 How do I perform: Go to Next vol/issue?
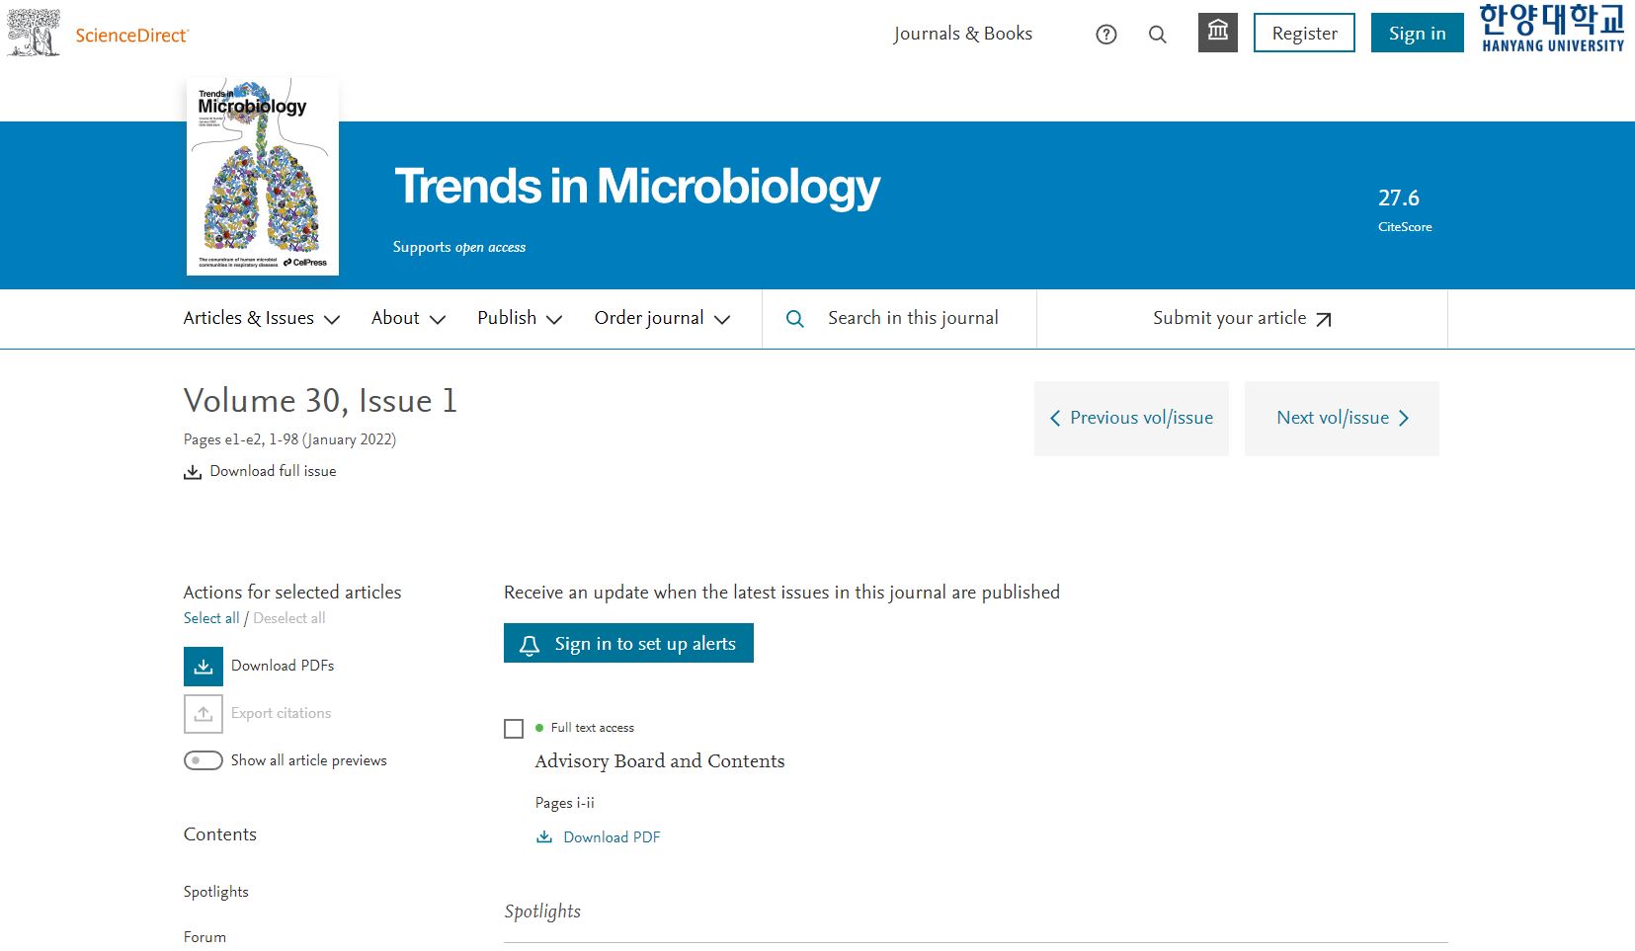pyautogui.click(x=1342, y=419)
